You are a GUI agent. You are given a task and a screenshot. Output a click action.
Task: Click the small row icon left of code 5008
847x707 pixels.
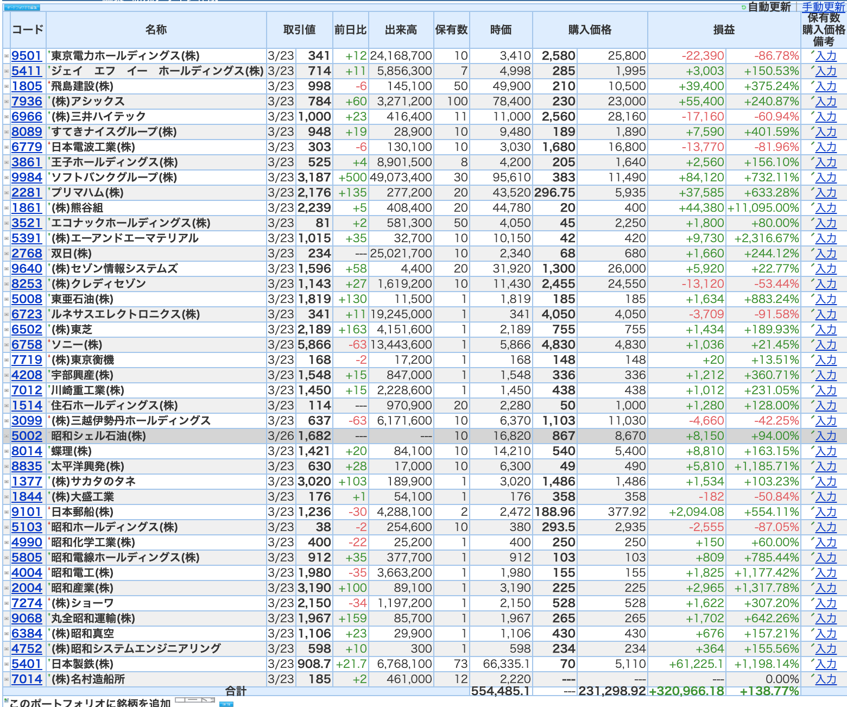point(7,299)
